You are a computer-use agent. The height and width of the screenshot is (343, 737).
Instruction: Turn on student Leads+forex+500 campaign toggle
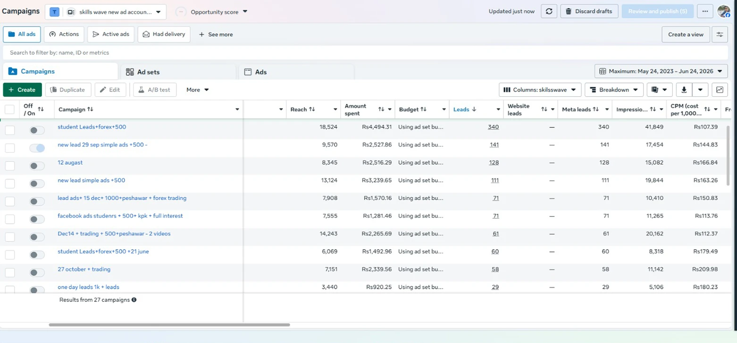click(37, 130)
